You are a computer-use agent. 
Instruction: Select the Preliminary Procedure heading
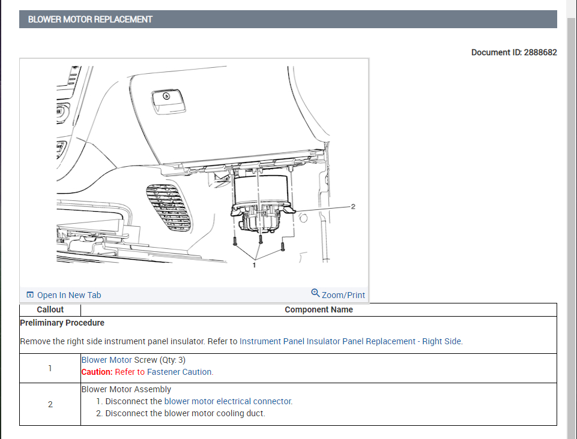coord(62,323)
